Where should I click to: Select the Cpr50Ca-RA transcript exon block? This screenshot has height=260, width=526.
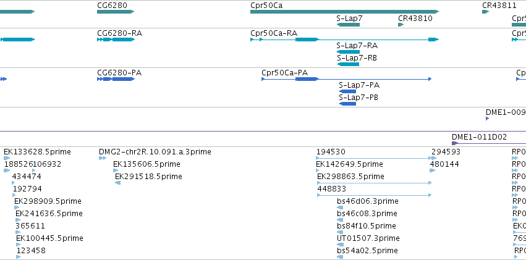pyautogui.click(x=307, y=40)
